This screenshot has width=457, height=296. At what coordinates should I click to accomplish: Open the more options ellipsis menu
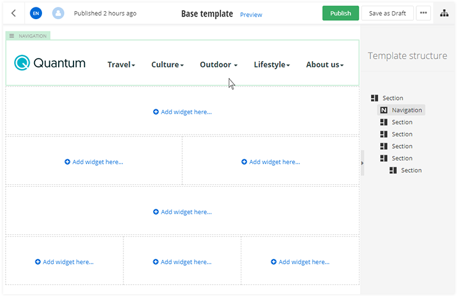[x=423, y=13]
